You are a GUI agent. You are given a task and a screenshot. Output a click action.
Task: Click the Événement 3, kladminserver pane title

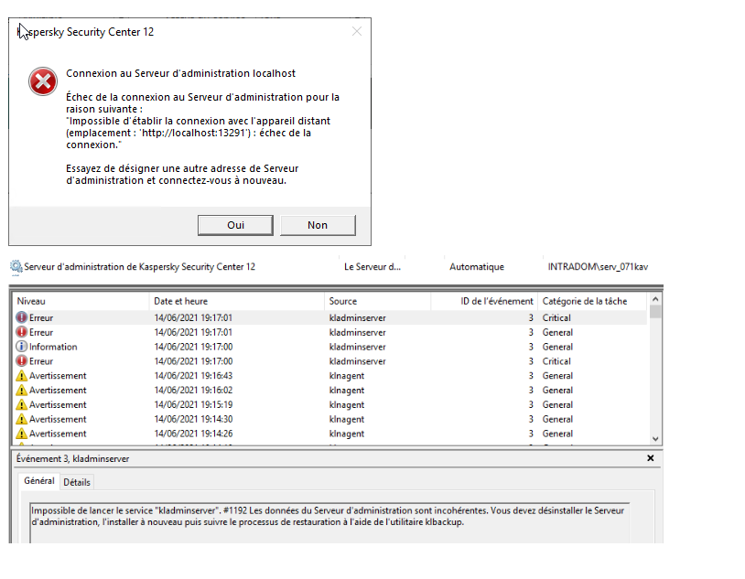tap(72, 458)
